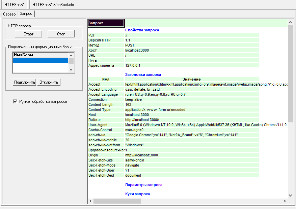Toggle the Ручная обработка запросов checkbox
296x209 pixels.
pyautogui.click(x=15, y=101)
